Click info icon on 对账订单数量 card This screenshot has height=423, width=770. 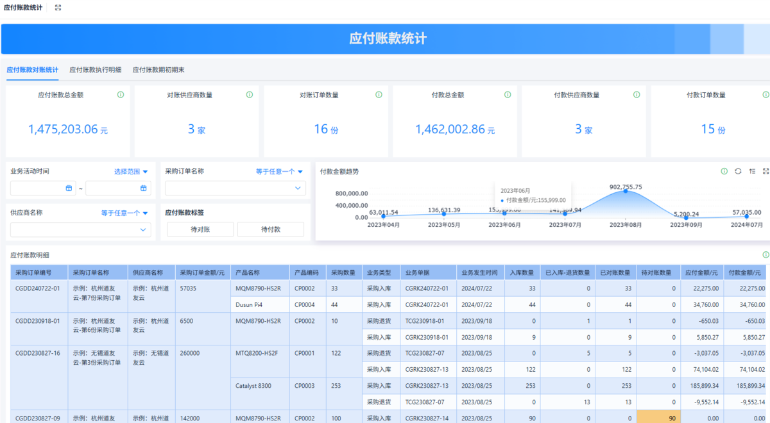[379, 95]
